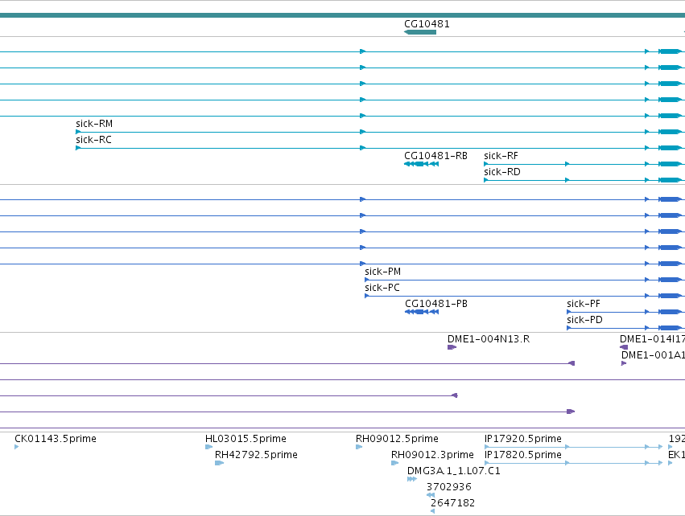The width and height of the screenshot is (685, 516).
Task: Click the RH09012.5prime EST label
Action: (397, 439)
